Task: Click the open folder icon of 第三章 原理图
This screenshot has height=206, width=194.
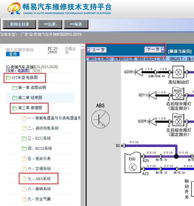Action: [15, 108]
